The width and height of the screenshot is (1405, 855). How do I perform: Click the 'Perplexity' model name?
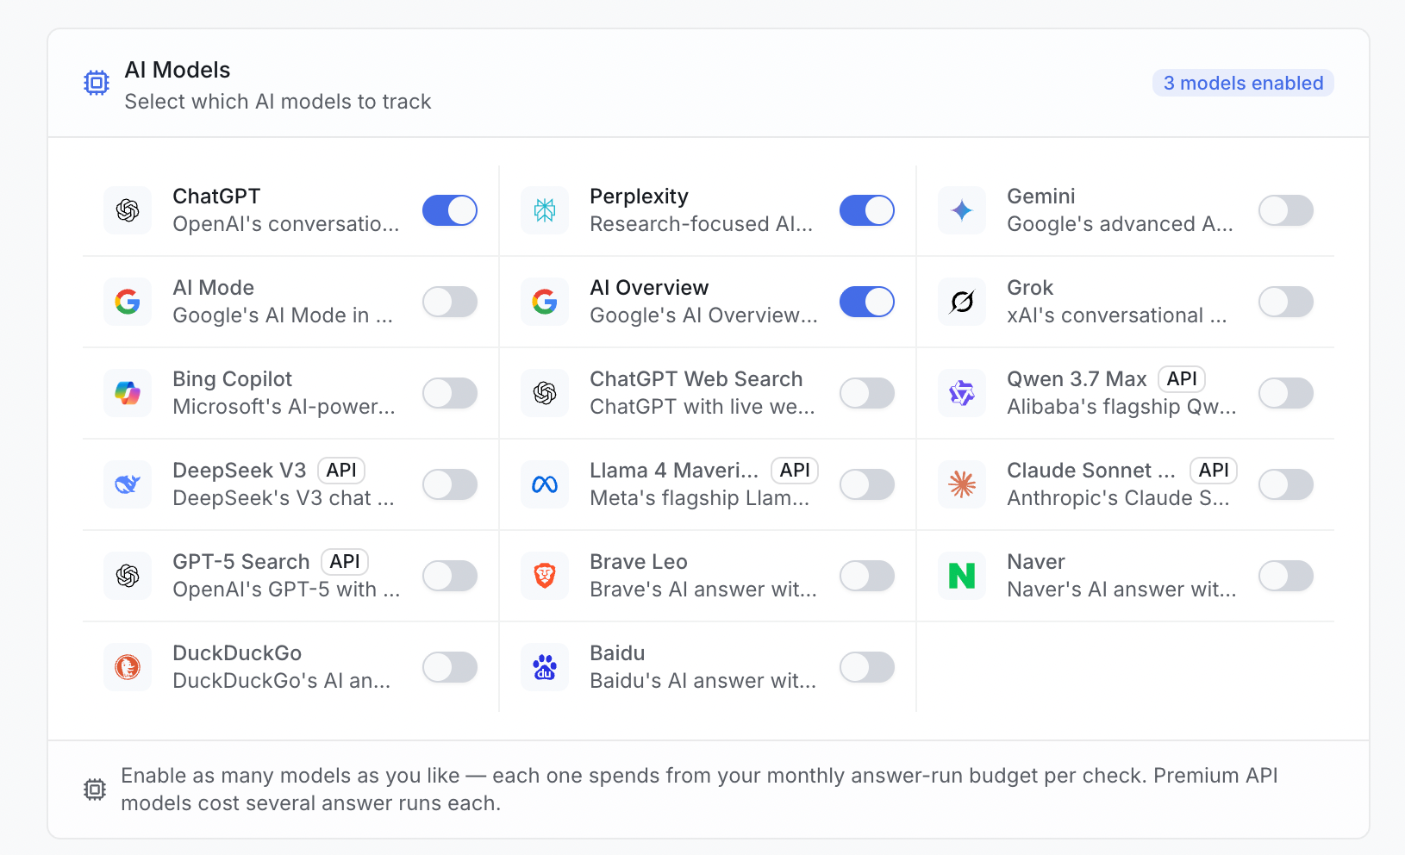[639, 197]
